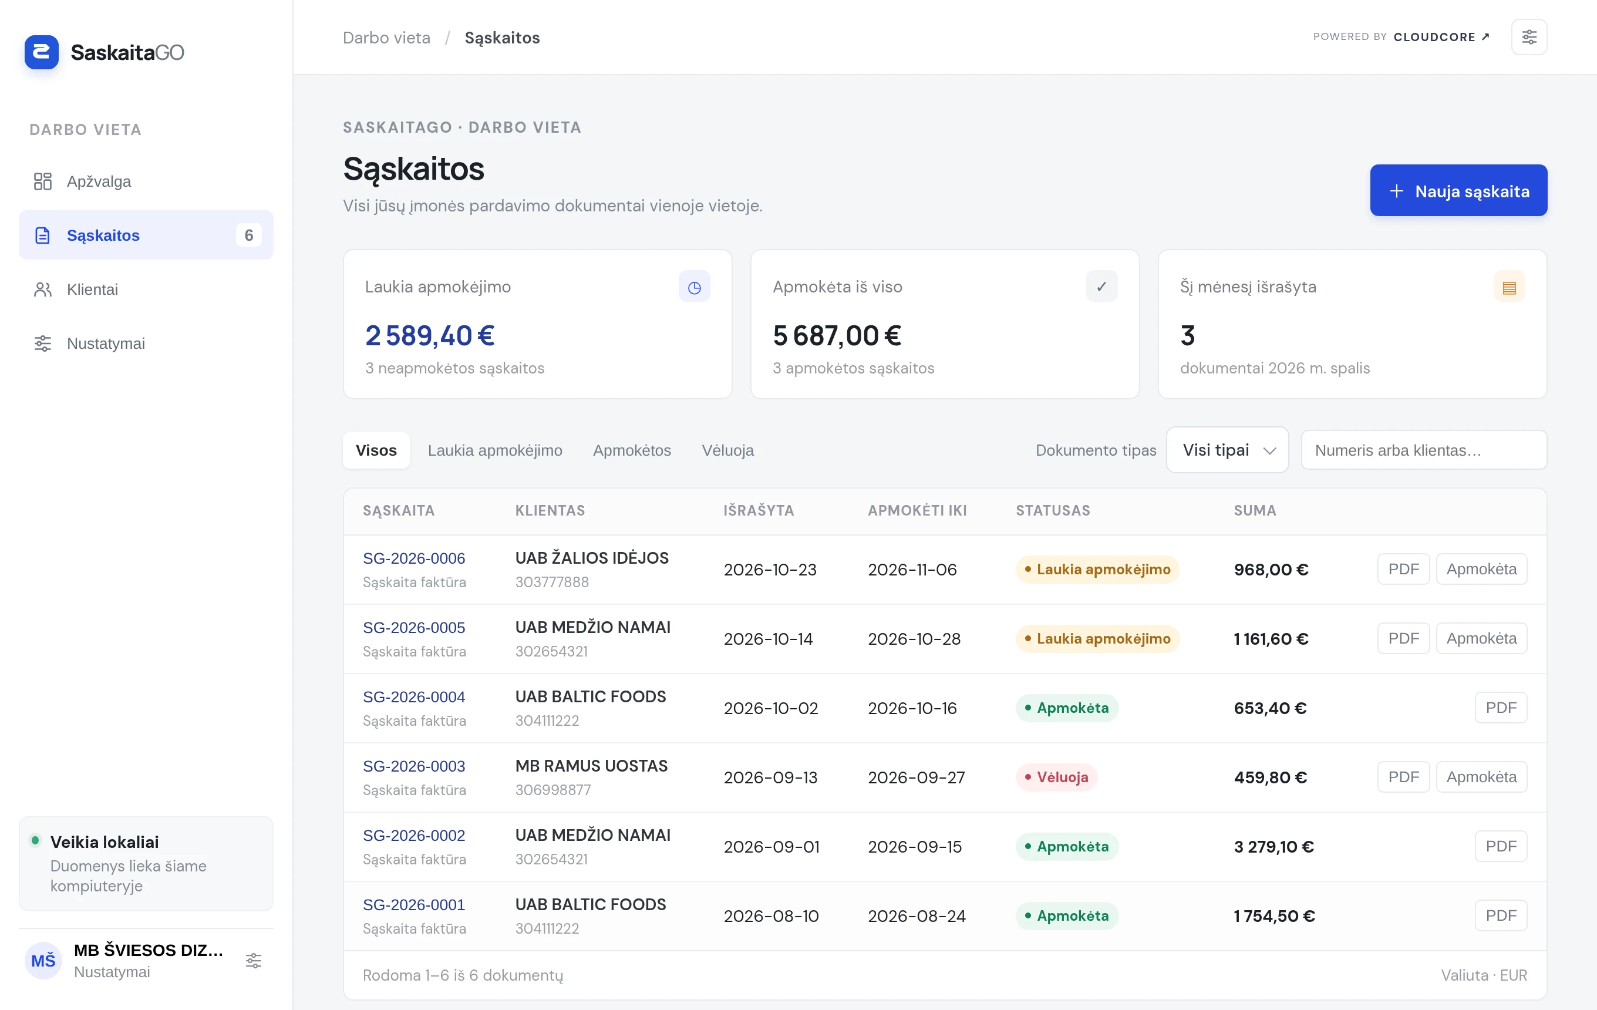
Task: Switch to the Laukia apmokėjimo tab
Action: click(x=495, y=450)
